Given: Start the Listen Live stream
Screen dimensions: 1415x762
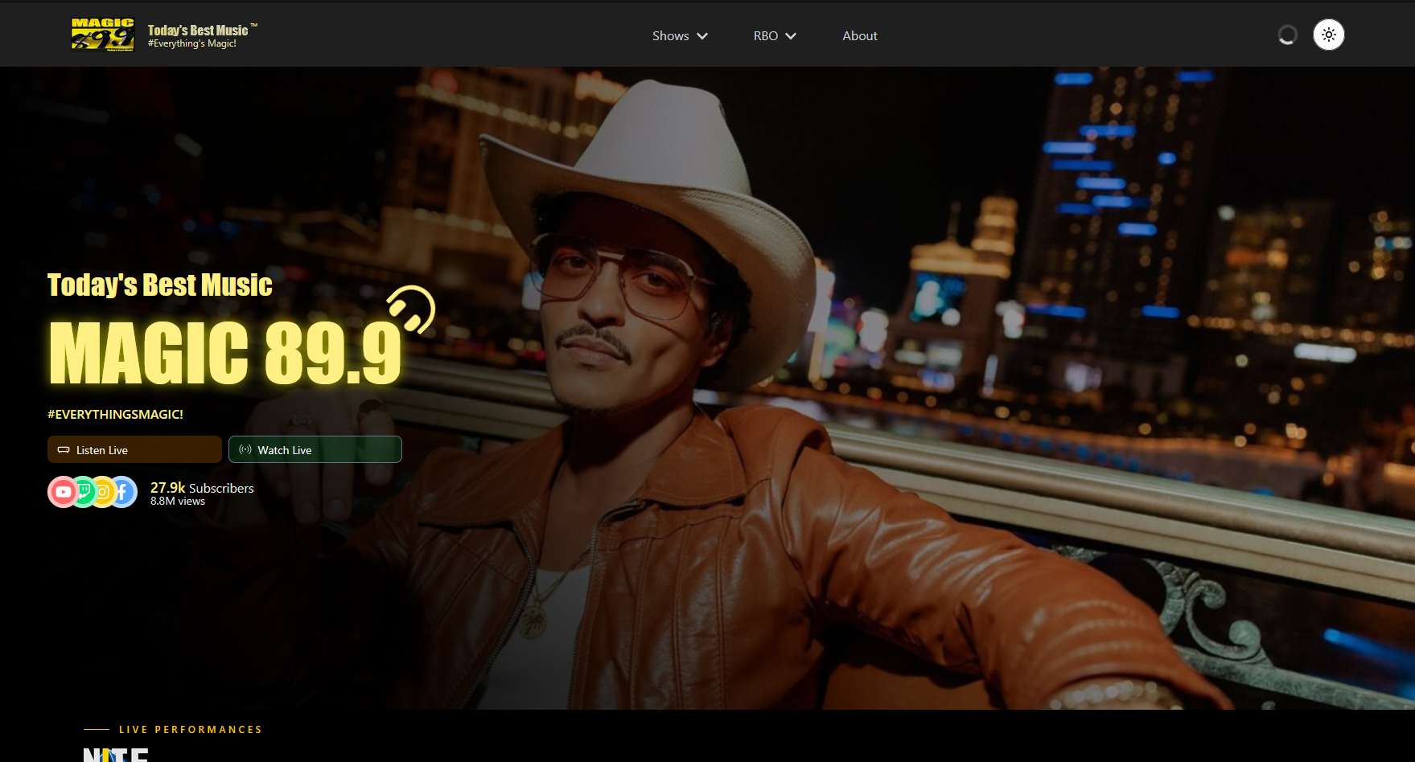Looking at the screenshot, I should (134, 449).
